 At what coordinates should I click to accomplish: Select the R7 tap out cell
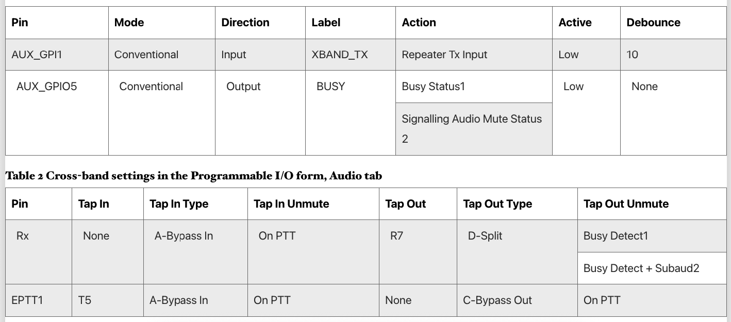point(418,252)
